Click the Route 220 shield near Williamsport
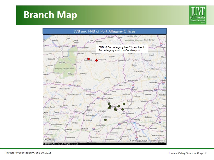214x160 pixels. (124, 82)
